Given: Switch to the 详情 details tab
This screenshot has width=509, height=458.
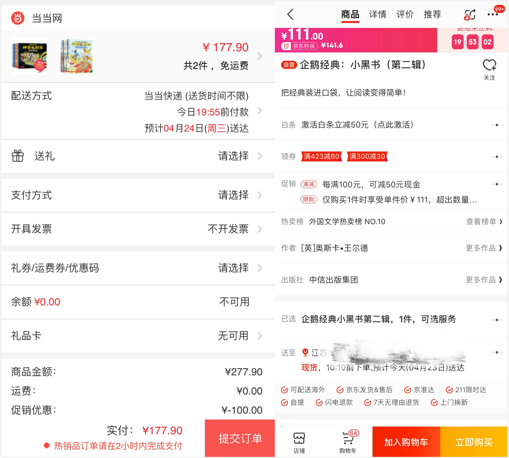Looking at the screenshot, I should click(377, 14).
